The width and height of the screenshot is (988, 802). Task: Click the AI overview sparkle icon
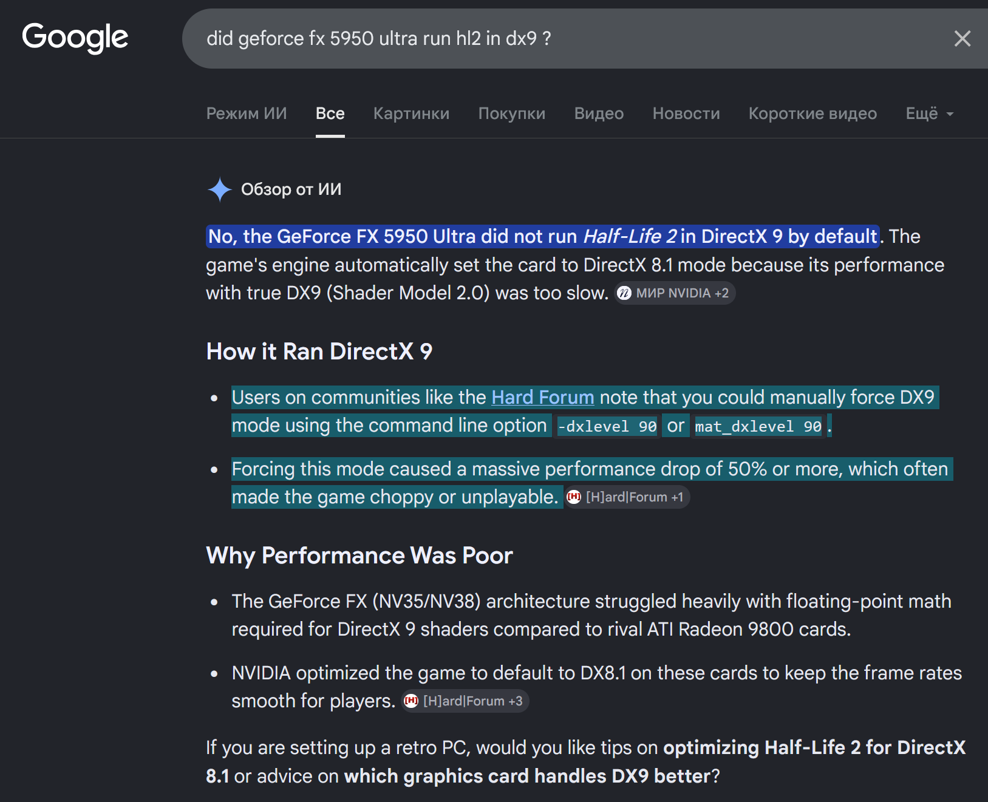click(219, 189)
